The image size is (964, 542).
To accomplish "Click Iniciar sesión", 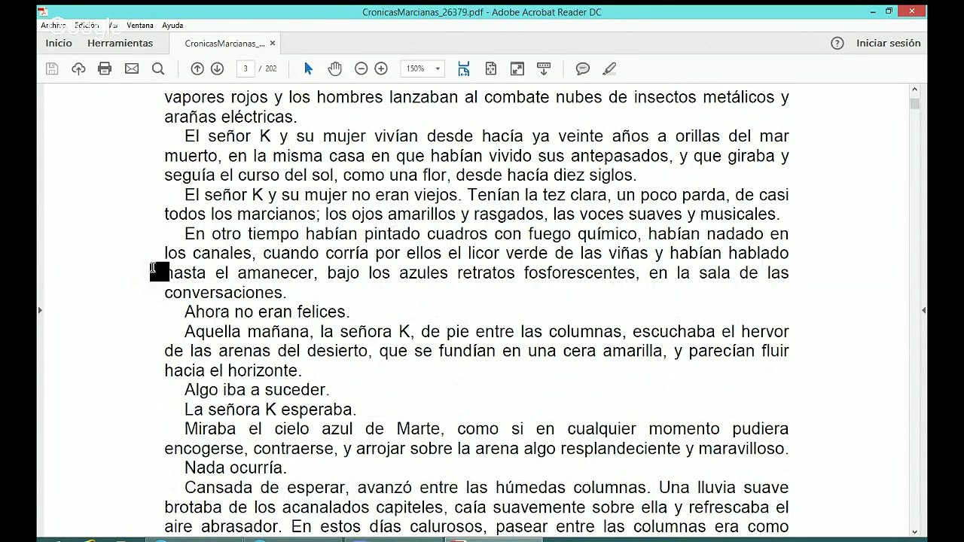I will (889, 44).
